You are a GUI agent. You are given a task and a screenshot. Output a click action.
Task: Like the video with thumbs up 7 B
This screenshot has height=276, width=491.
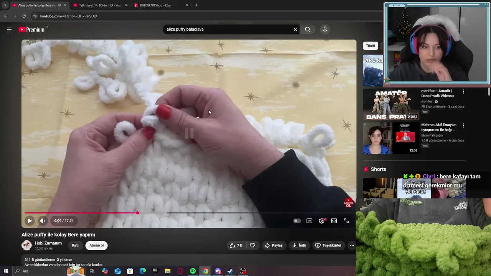pos(236,245)
